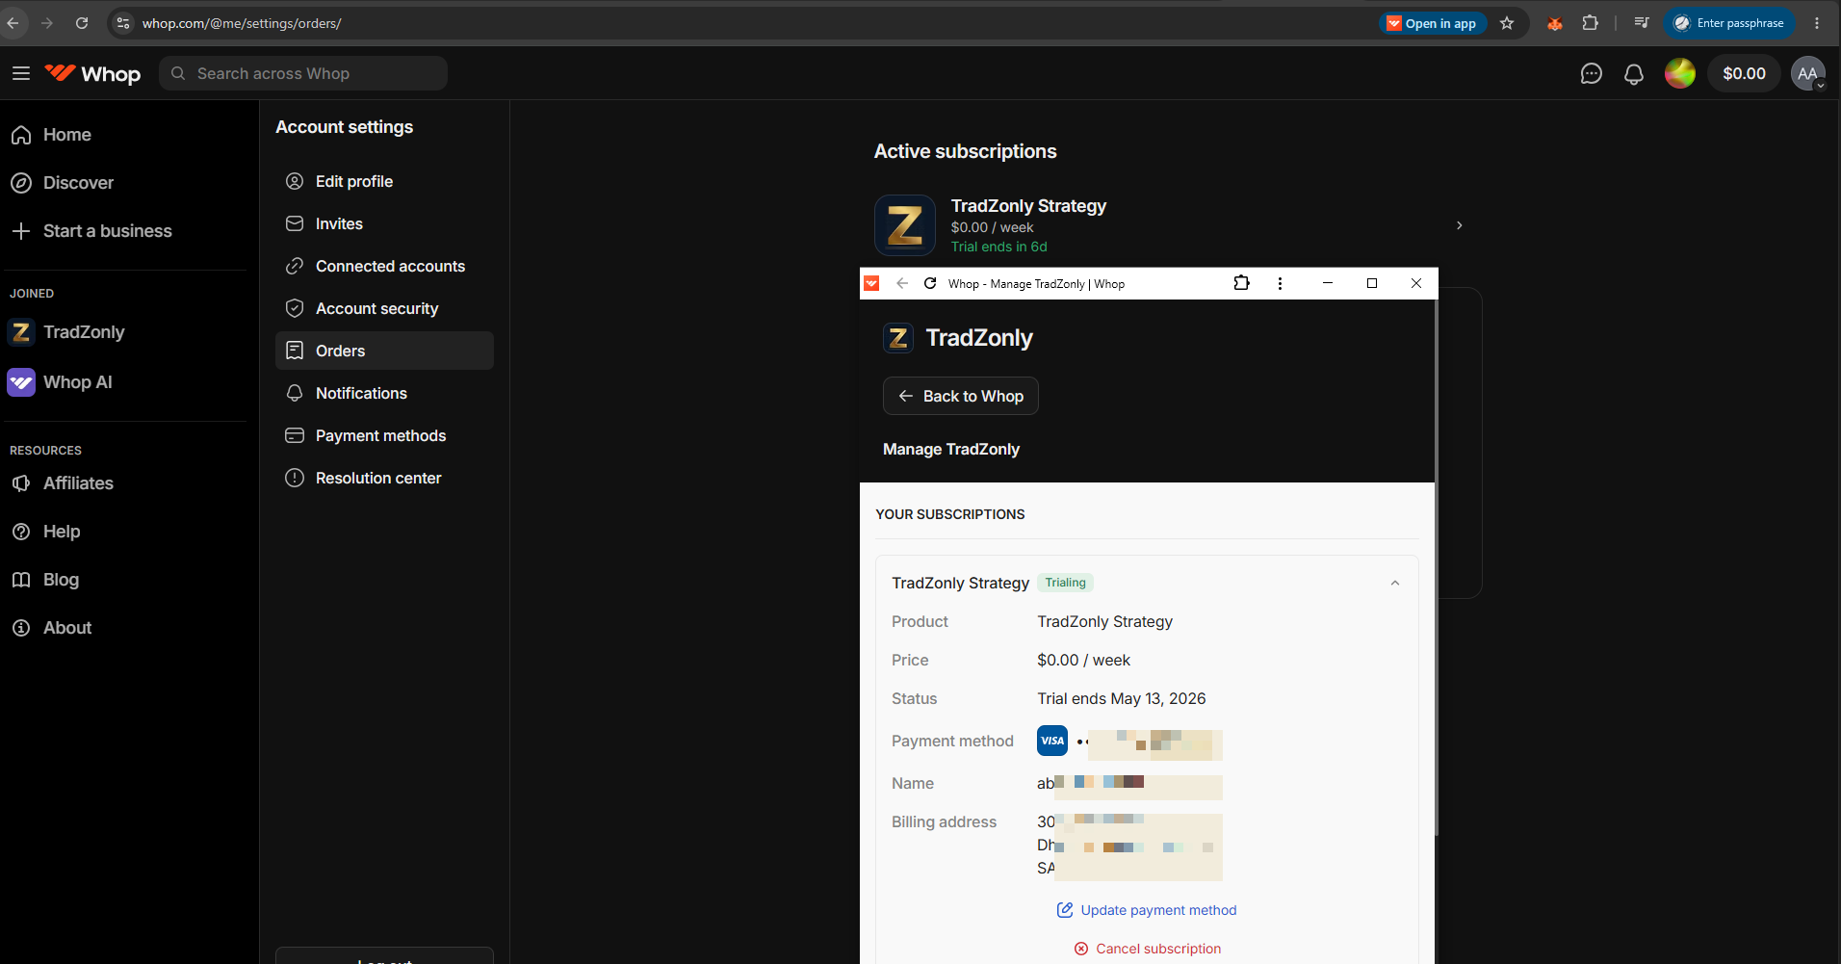Click the address bar URL
Viewport: 1841px width, 964px height.
tap(242, 23)
